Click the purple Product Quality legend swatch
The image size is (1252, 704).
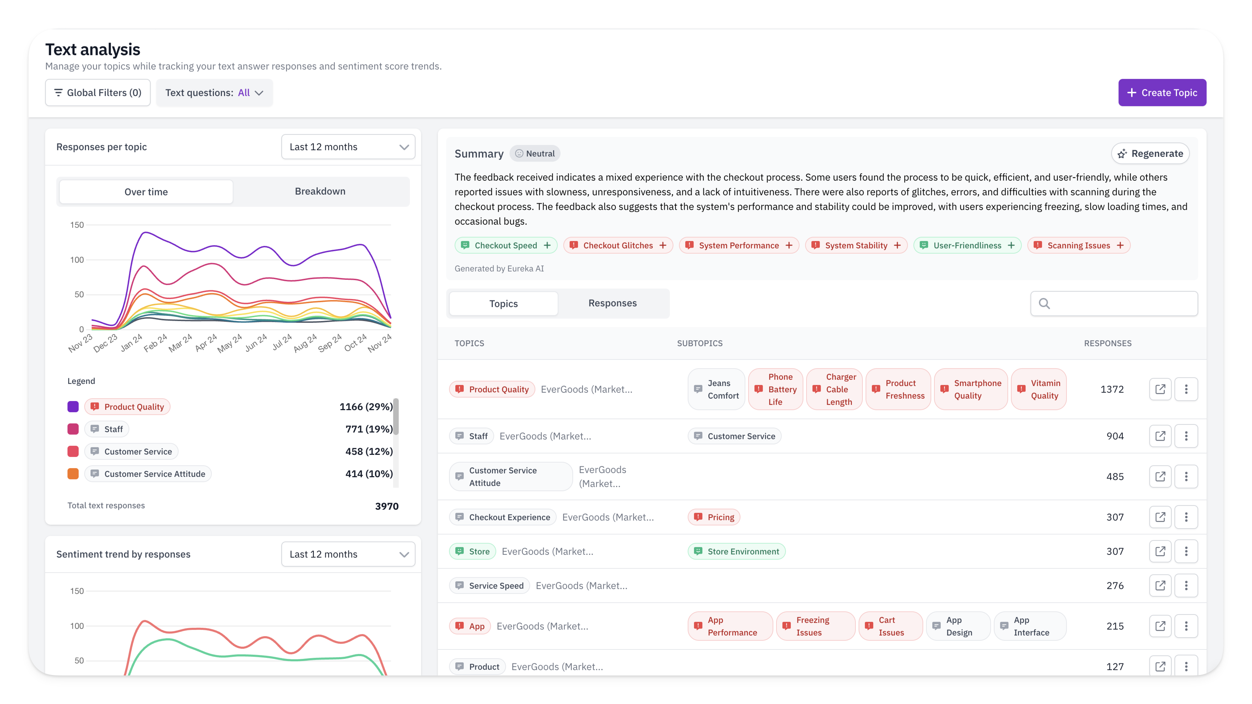click(x=73, y=407)
